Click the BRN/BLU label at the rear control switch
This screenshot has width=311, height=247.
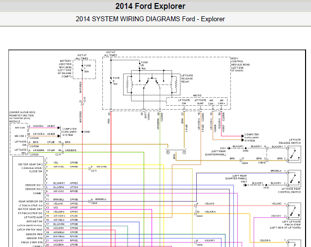click(x=276, y=171)
